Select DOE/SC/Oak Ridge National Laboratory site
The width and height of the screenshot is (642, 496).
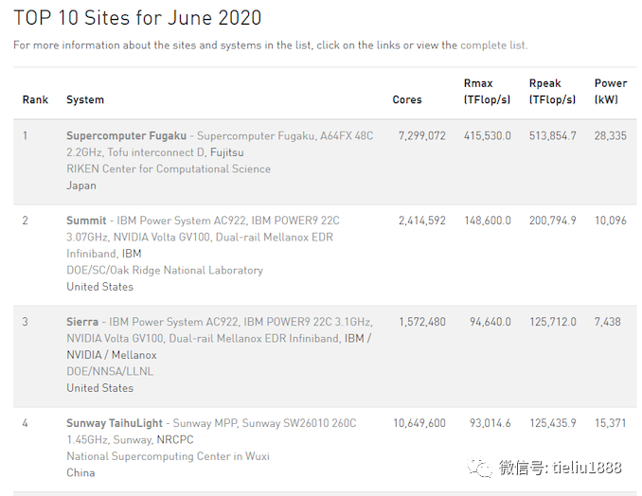(x=165, y=271)
